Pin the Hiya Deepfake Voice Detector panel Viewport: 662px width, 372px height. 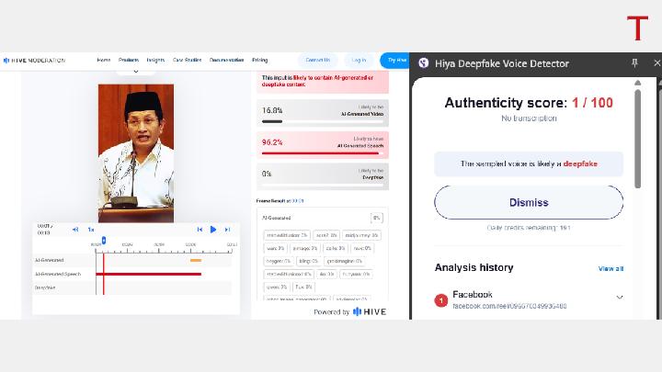pyautogui.click(x=634, y=63)
